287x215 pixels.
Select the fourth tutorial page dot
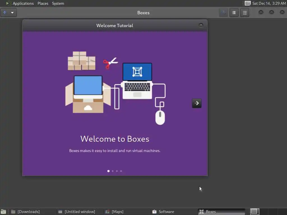pos(121,171)
